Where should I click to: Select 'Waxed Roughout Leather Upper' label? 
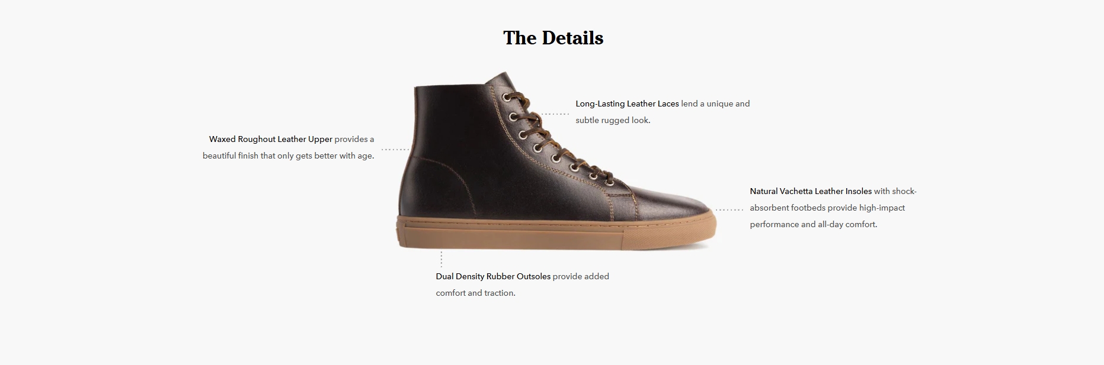tap(270, 139)
